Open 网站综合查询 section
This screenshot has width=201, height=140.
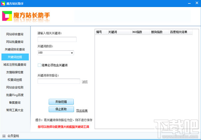coord(15,34)
